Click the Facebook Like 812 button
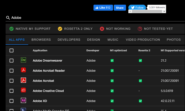 pyautogui.click(x=103, y=8)
